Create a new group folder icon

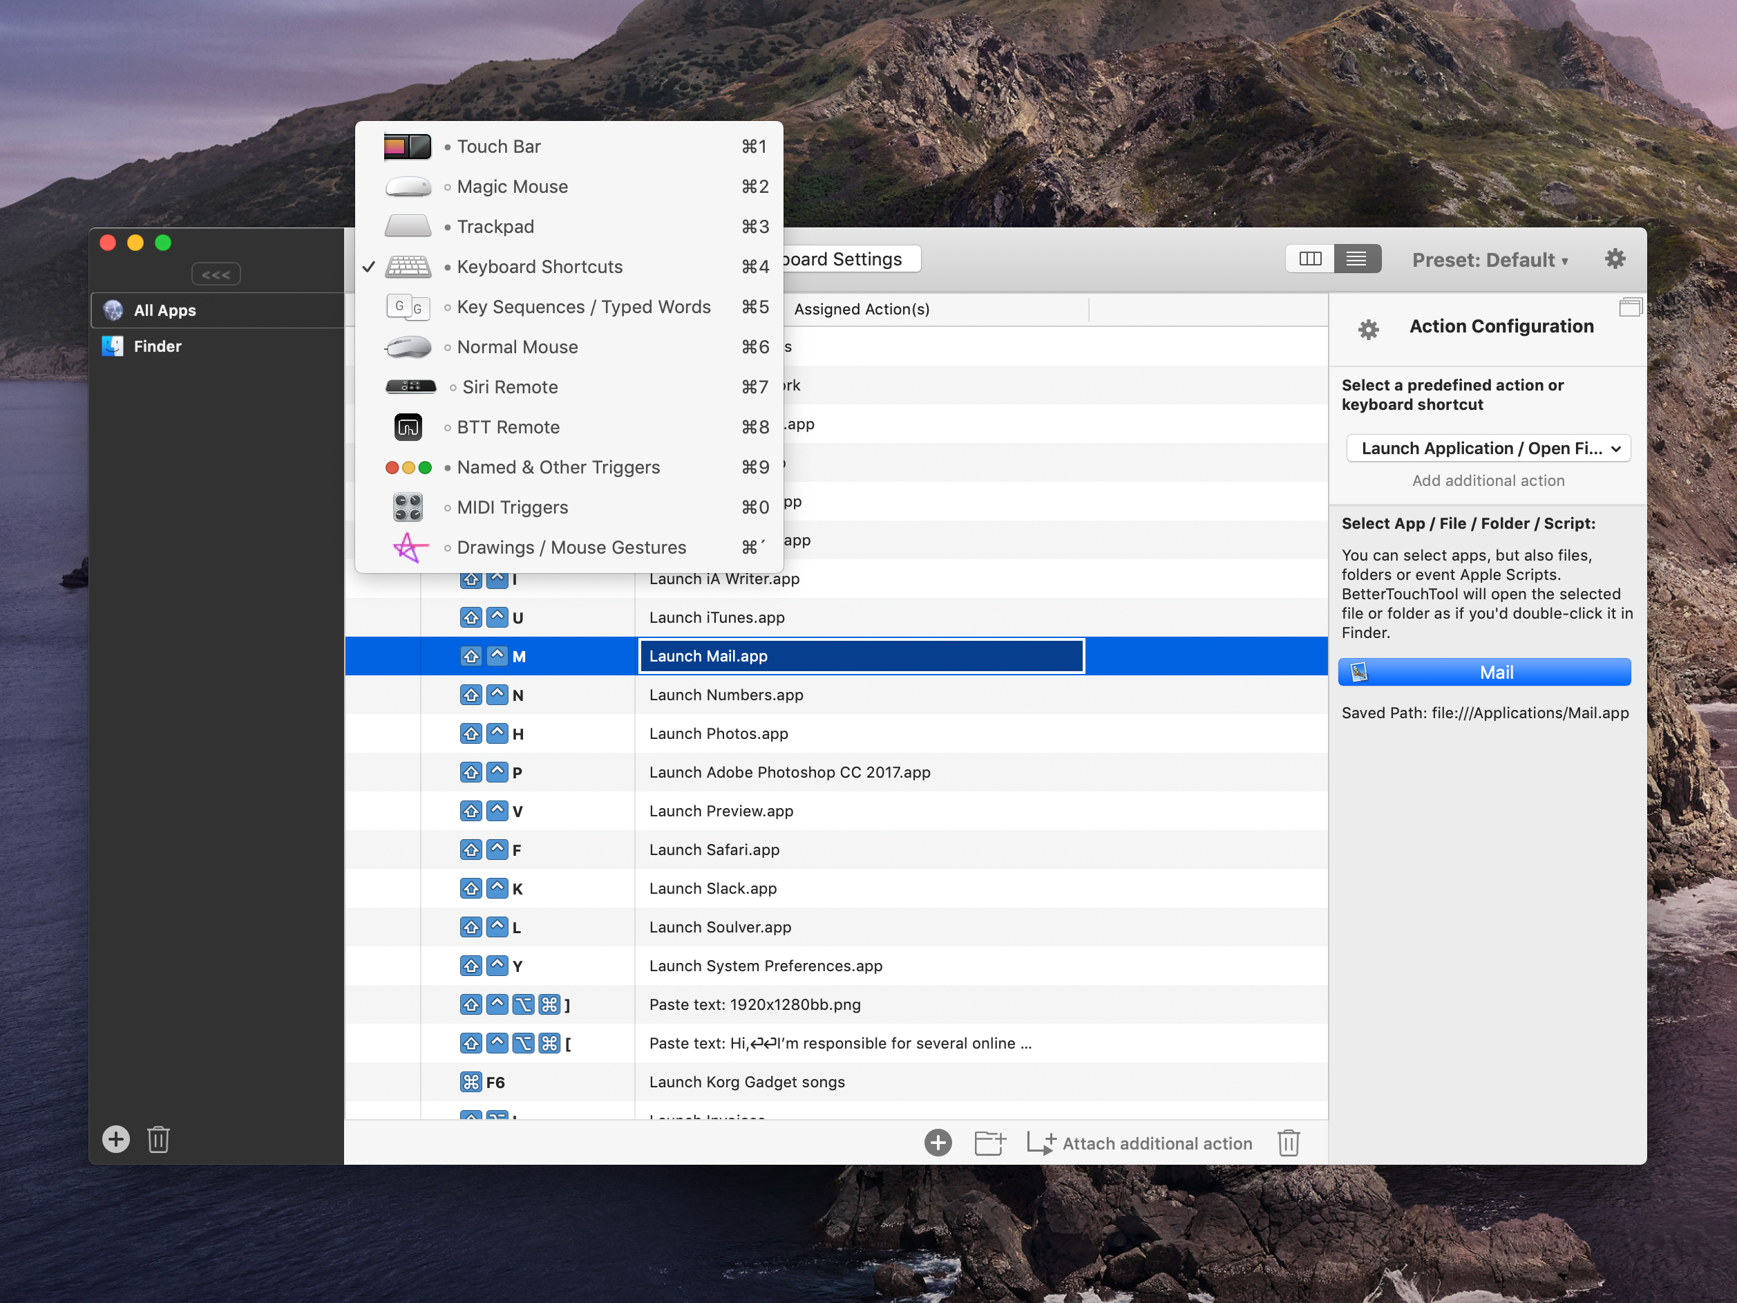989,1143
